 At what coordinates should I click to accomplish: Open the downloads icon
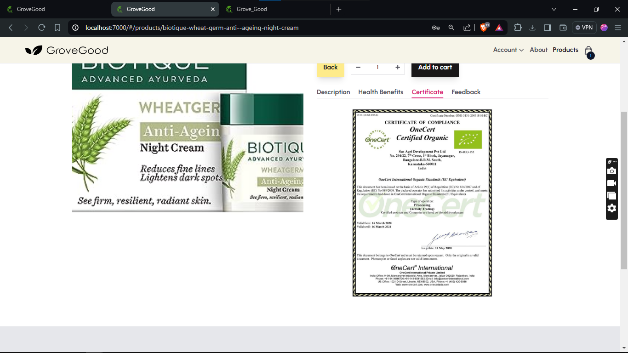[532, 28]
